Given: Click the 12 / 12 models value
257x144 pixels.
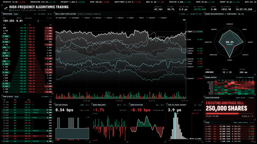Looking at the screenshot, I should coord(227,72).
